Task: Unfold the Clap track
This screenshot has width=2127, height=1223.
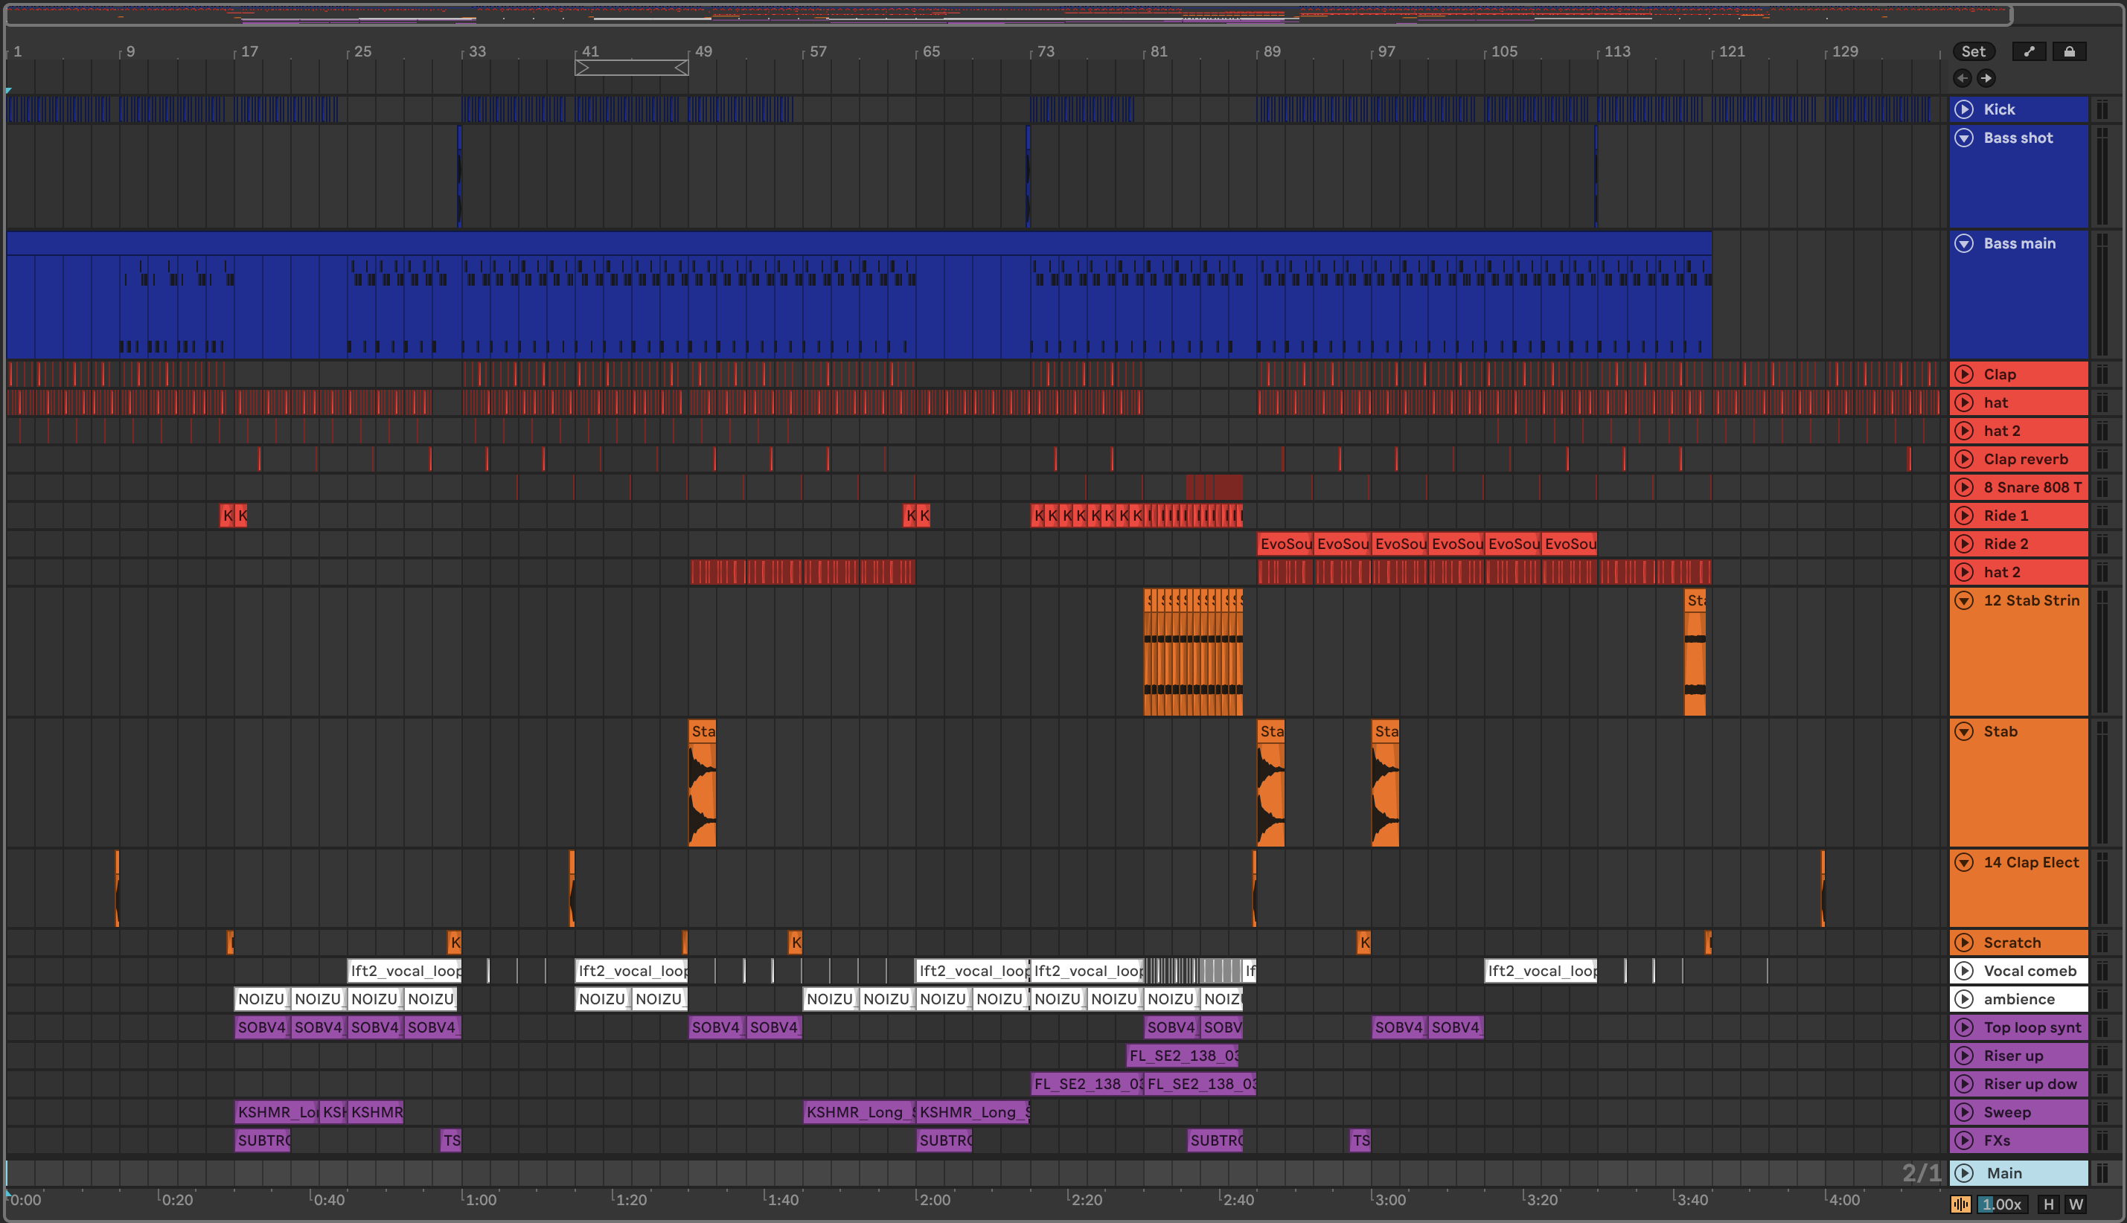Action: click(1964, 375)
